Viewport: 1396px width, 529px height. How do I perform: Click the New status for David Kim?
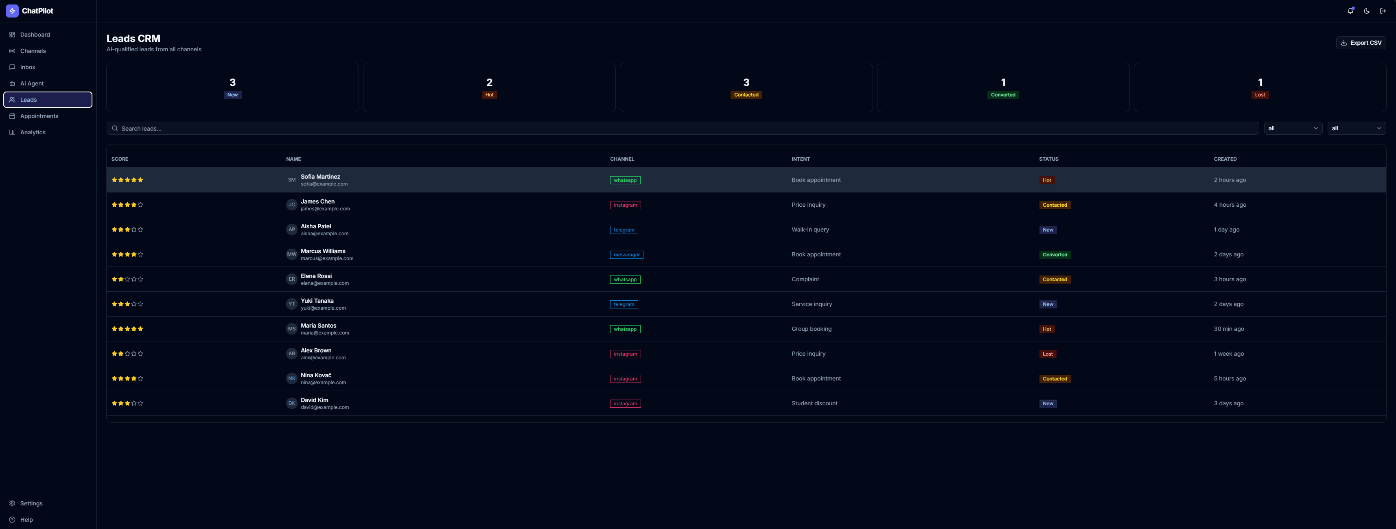[x=1048, y=404]
